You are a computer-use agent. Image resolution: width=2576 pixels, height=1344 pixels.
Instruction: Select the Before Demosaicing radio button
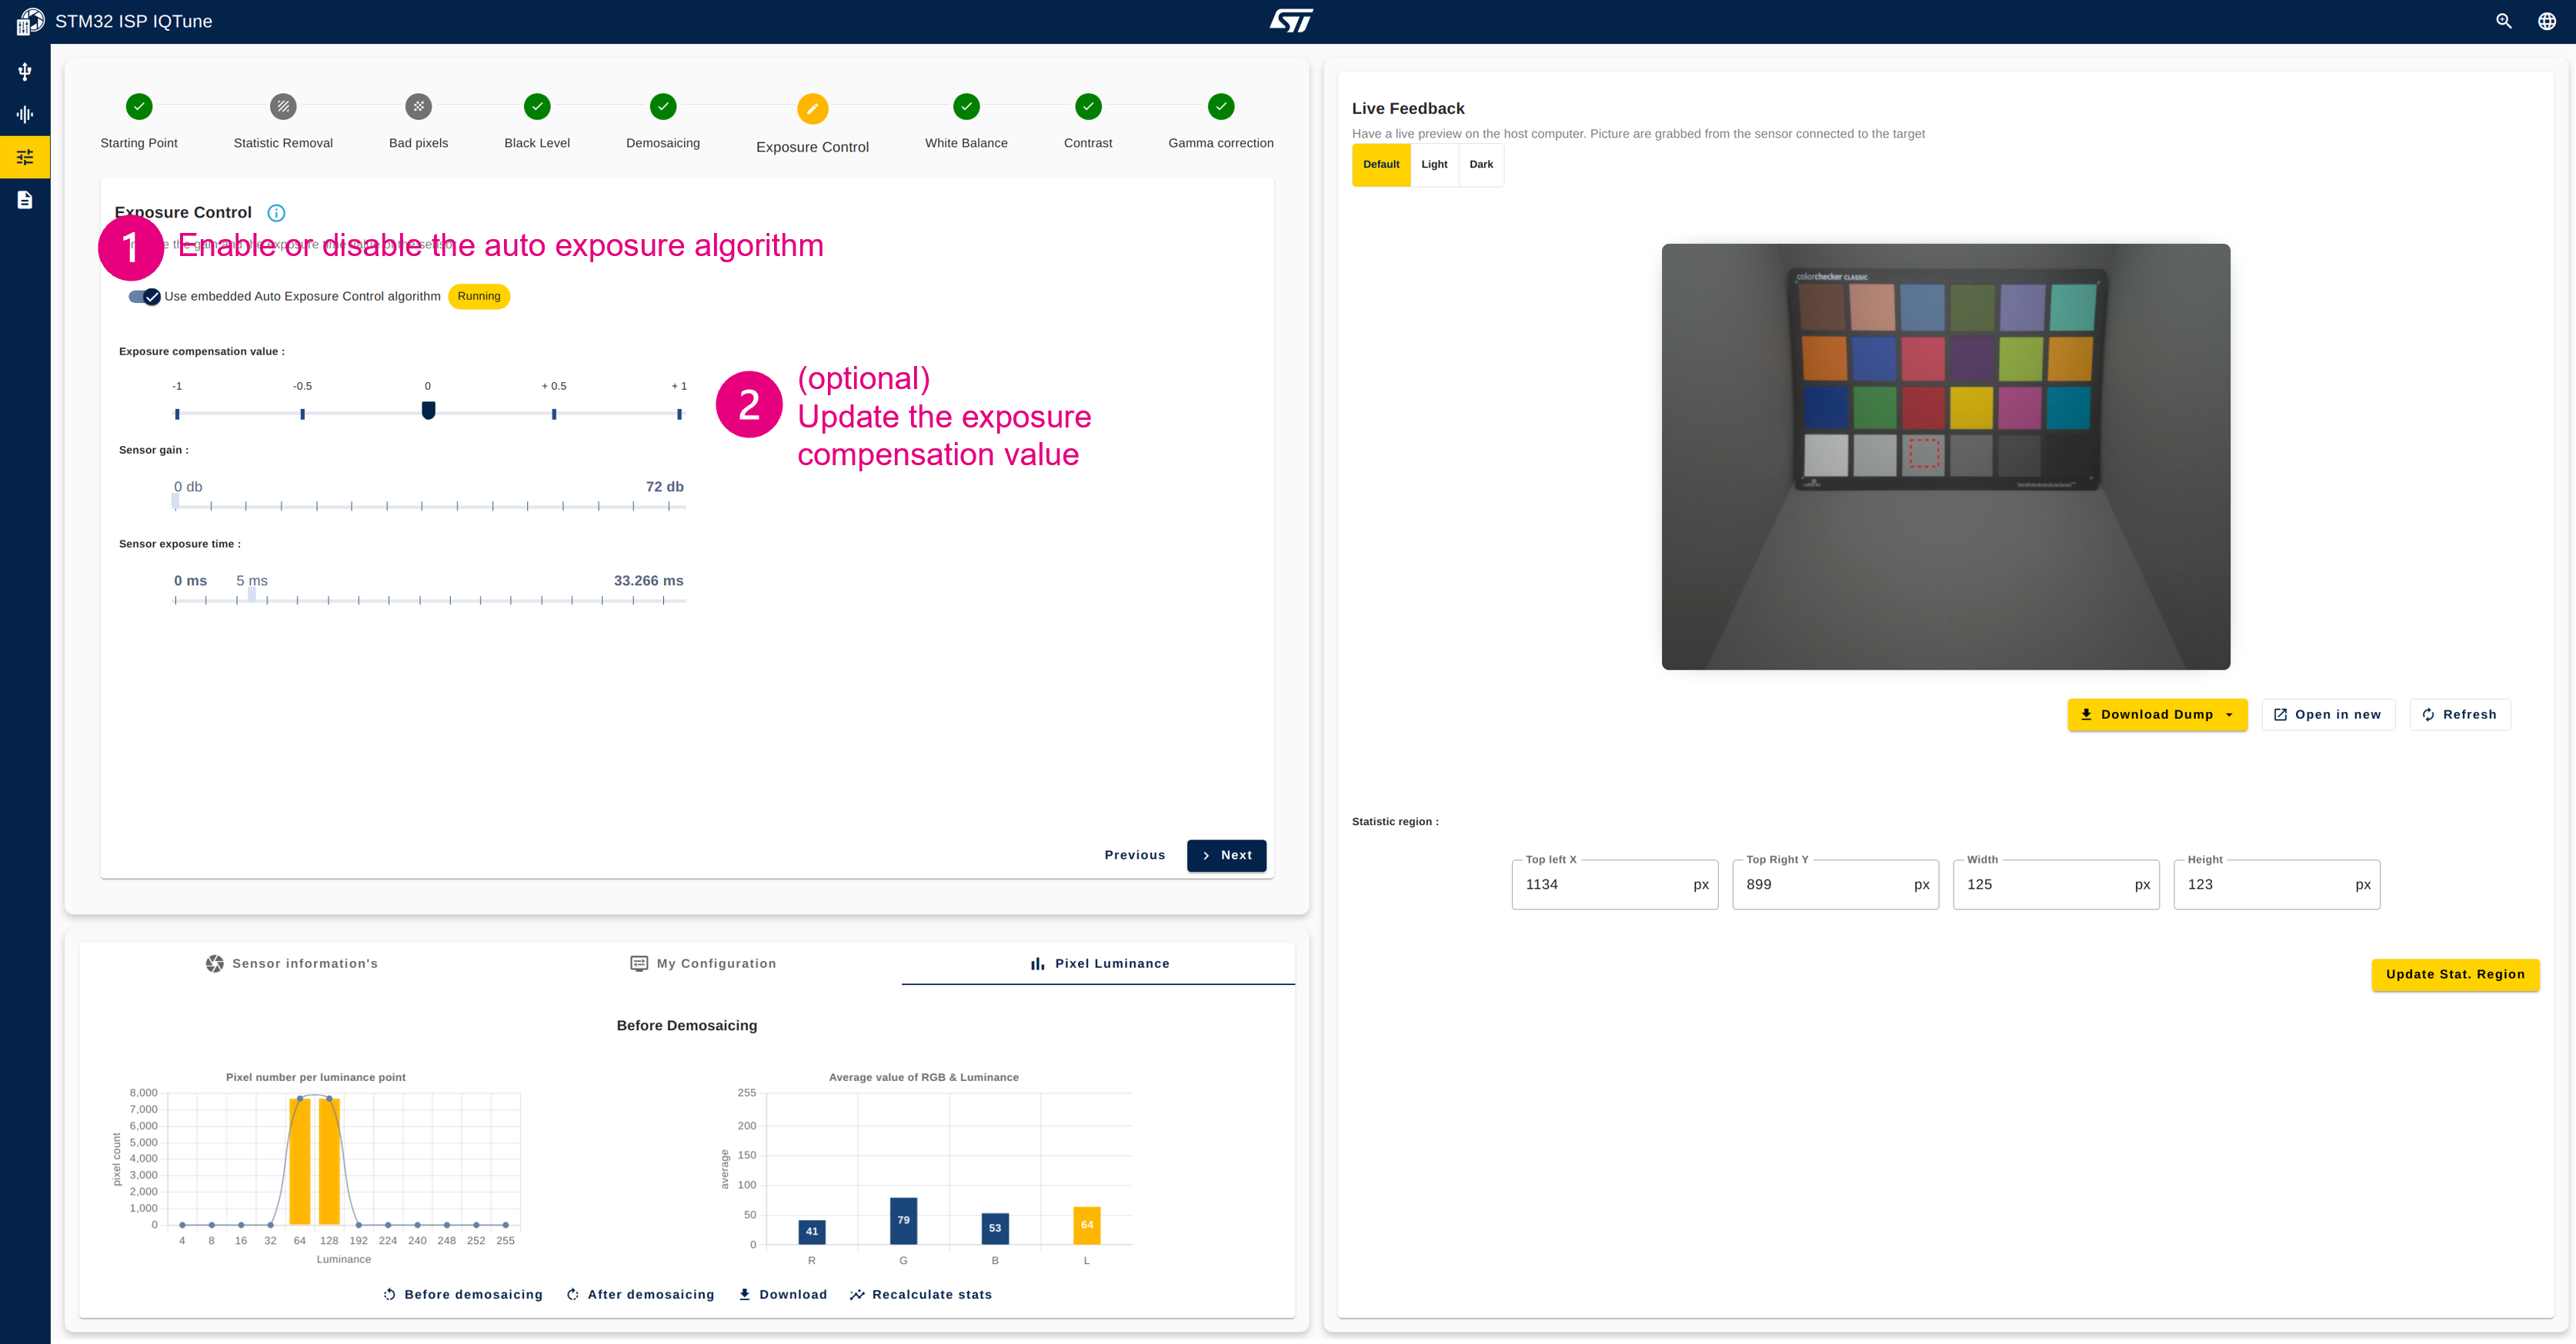point(463,1295)
